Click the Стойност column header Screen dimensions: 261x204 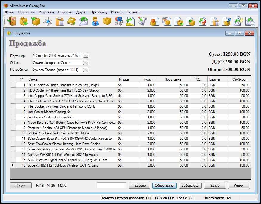click(x=240, y=79)
